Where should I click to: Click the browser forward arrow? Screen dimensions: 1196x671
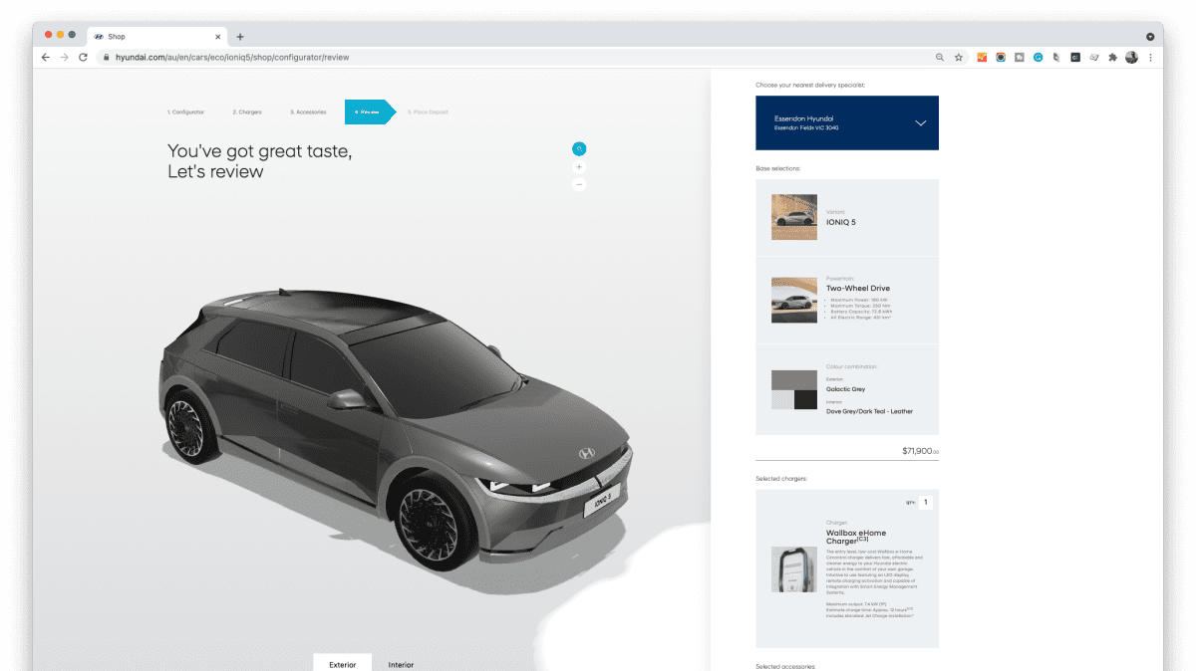[x=65, y=58]
